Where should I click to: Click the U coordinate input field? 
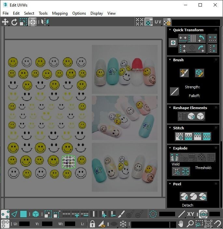point(24,224)
